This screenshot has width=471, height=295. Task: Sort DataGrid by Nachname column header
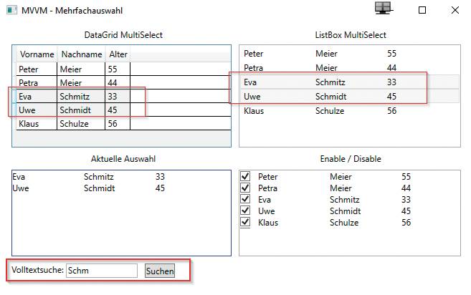pos(82,54)
